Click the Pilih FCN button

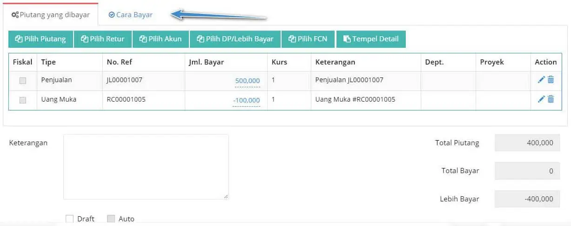click(308, 39)
